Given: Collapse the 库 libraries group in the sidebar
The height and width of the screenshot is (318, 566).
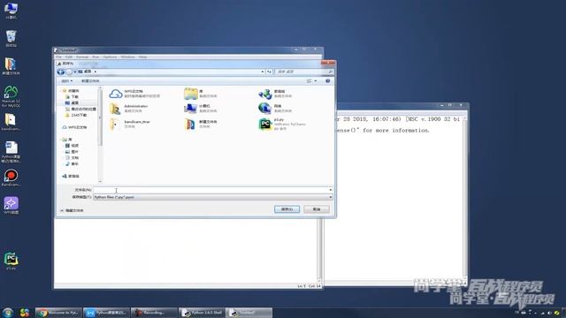Looking at the screenshot, I should (x=62, y=140).
